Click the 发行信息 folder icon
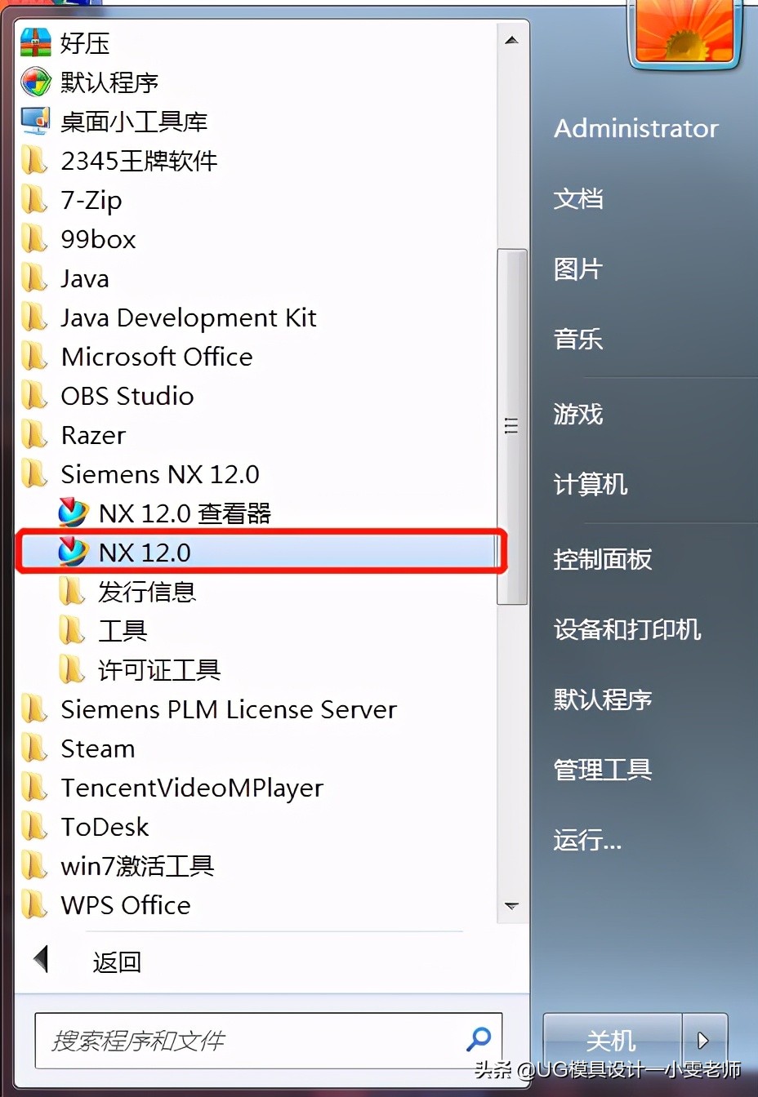This screenshot has height=1097, width=758. [72, 591]
